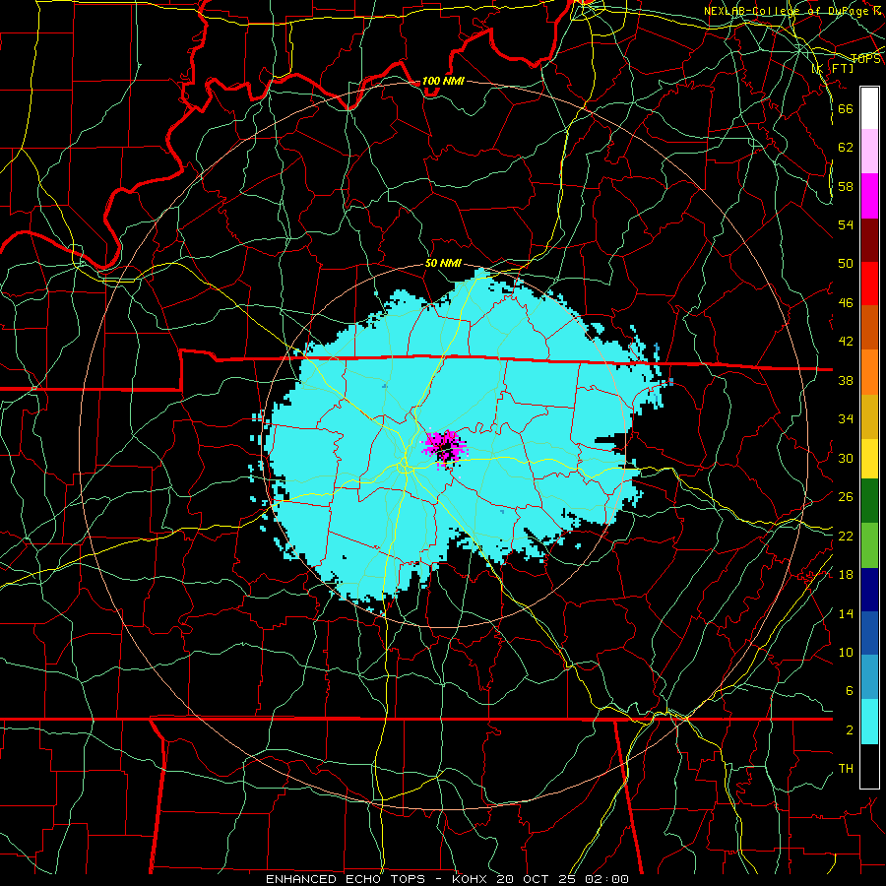This screenshot has height=886, width=886.
Task: Click the '10' legend label
Action: pyautogui.click(x=846, y=652)
